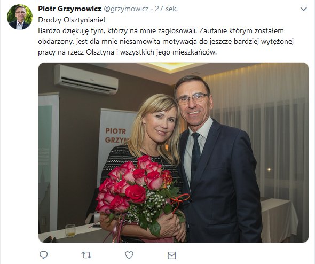Click the tweet line mentioning Olsztyna i mieszkańców

pyautogui.click(x=128, y=52)
